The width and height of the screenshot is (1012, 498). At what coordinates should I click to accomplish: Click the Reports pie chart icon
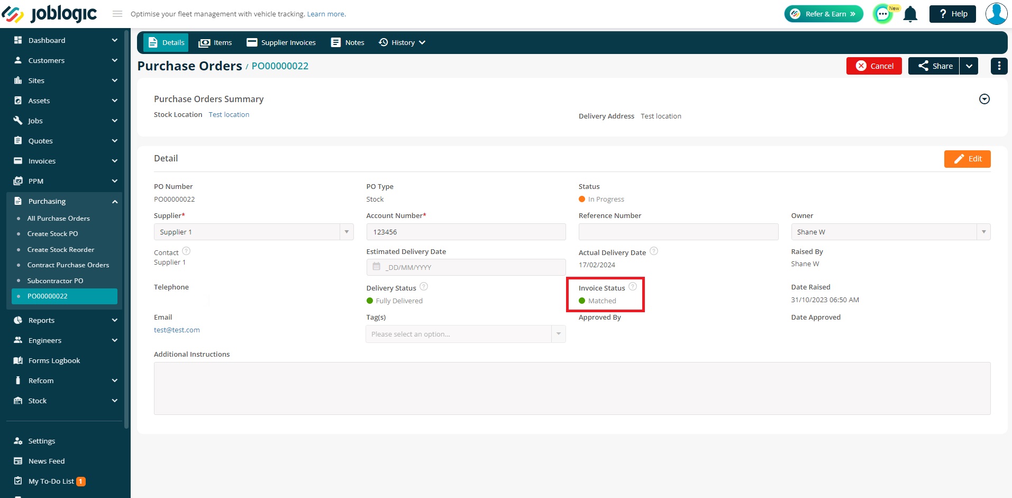click(x=18, y=320)
